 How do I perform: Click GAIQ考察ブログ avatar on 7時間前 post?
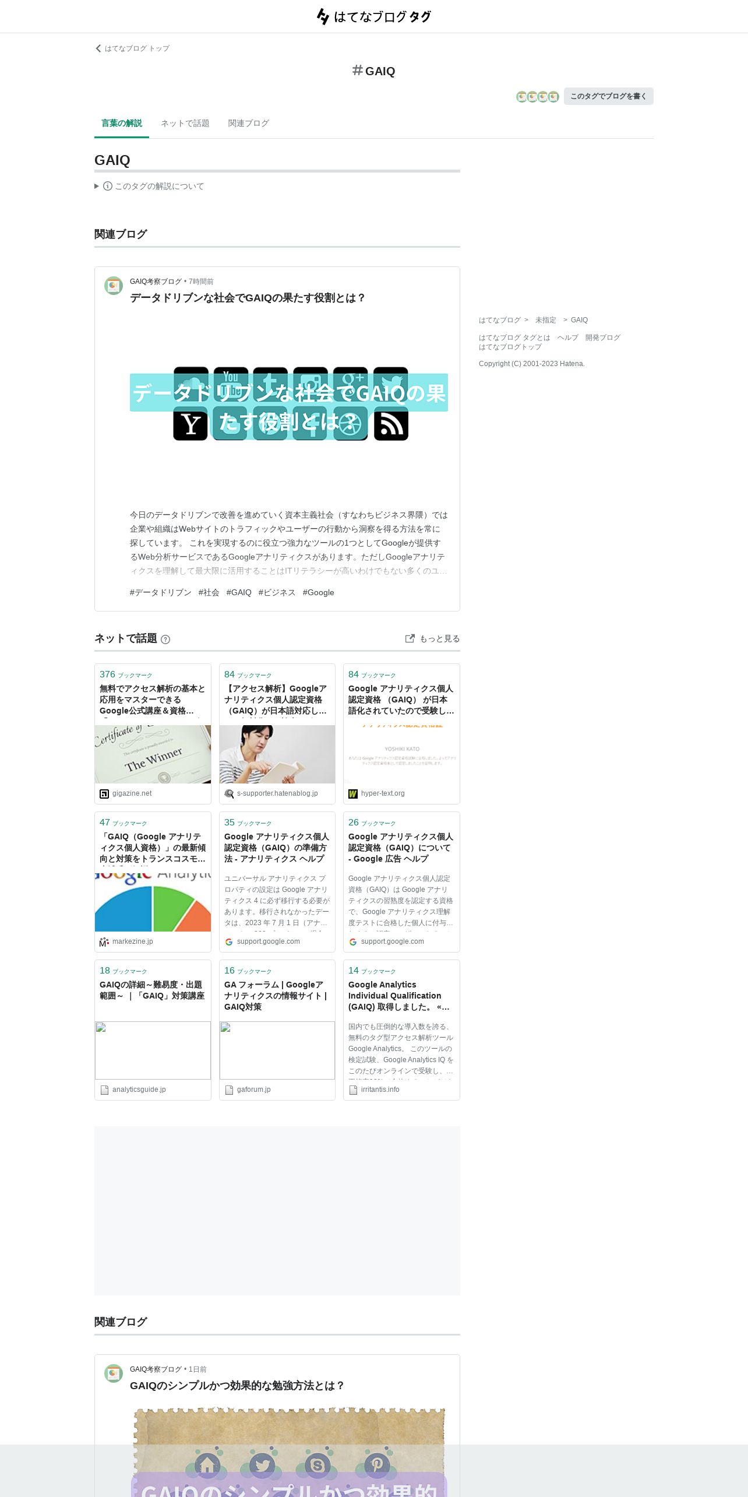click(114, 286)
